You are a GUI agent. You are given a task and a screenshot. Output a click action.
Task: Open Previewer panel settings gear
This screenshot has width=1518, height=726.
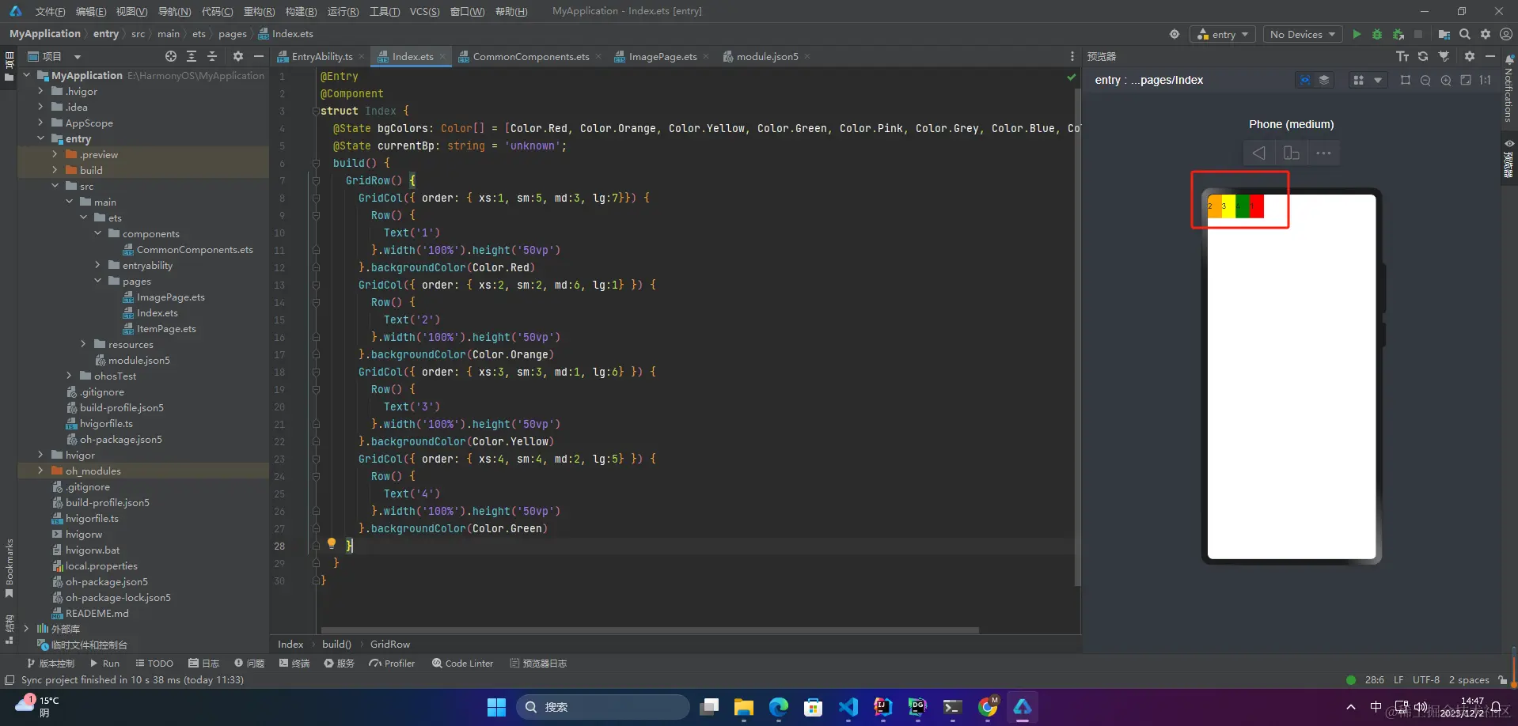click(x=1470, y=56)
